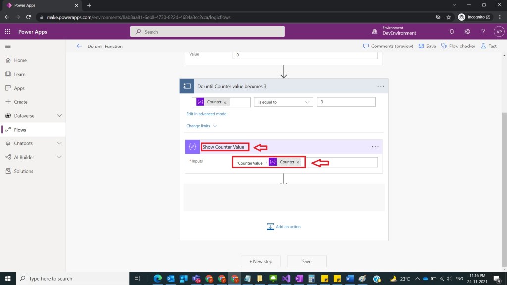Open the 'is equal to' operator dropdown

point(284,102)
